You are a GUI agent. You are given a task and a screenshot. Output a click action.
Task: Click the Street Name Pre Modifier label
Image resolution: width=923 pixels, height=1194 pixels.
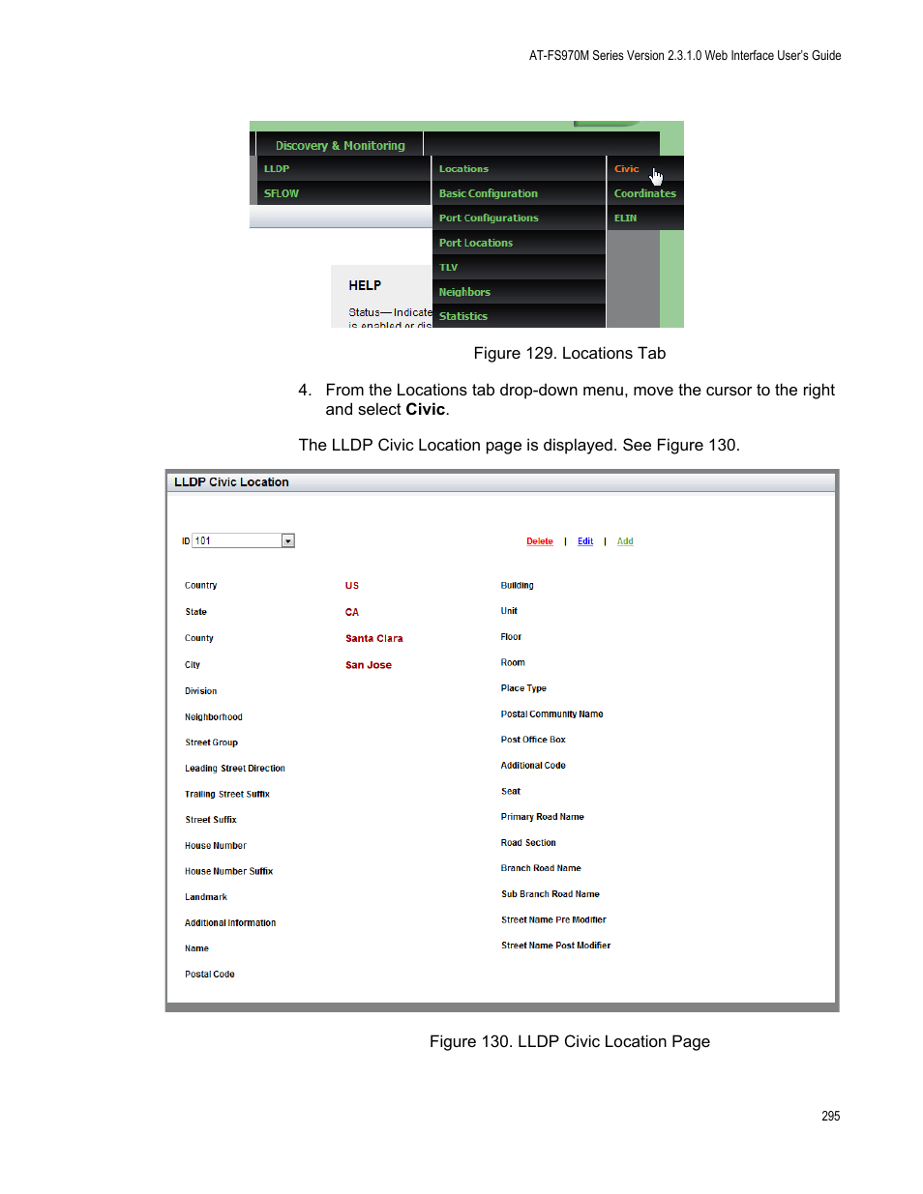point(553,920)
